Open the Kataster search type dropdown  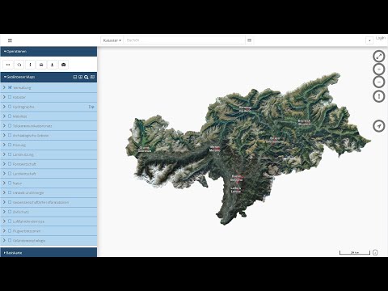click(112, 40)
